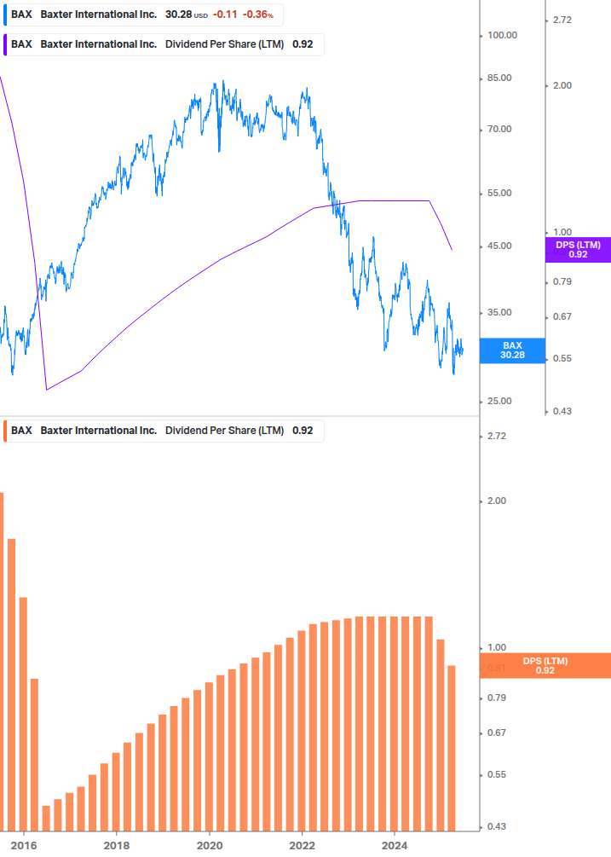
Task: Click the 0.43 label on bottom chart axis
Action: tap(497, 826)
